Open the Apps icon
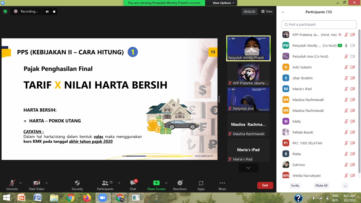This screenshot has height=203, width=361. [x=201, y=183]
